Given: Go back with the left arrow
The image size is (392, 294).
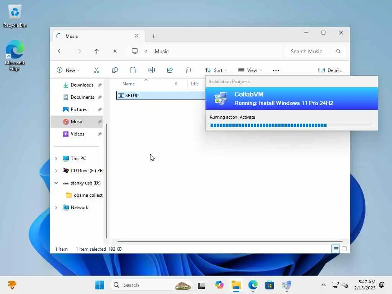Looking at the screenshot, I should [x=60, y=51].
